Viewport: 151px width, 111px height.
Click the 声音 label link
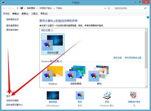[x=107, y=102]
